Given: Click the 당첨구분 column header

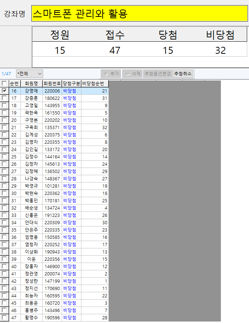Looking at the screenshot, I should pyautogui.click(x=72, y=83).
